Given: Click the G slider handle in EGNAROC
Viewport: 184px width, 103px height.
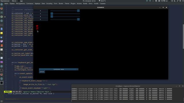Looking at the screenshot, I should point(52,13).
